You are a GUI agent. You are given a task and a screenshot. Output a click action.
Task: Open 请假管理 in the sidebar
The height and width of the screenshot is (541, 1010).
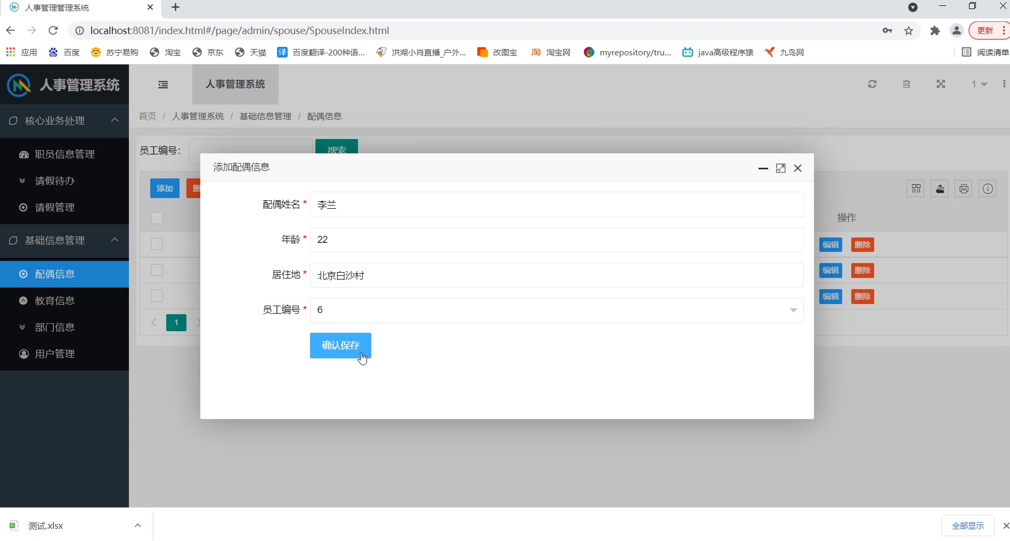[64, 208]
